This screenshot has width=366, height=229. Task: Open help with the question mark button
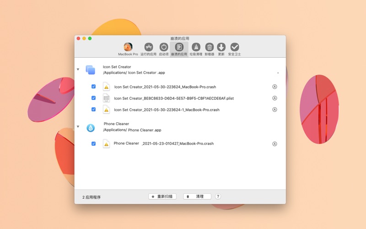218,196
